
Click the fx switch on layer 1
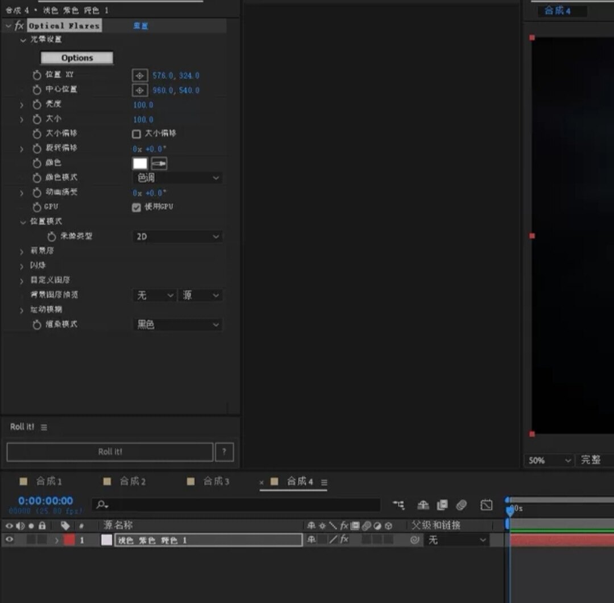tap(344, 540)
